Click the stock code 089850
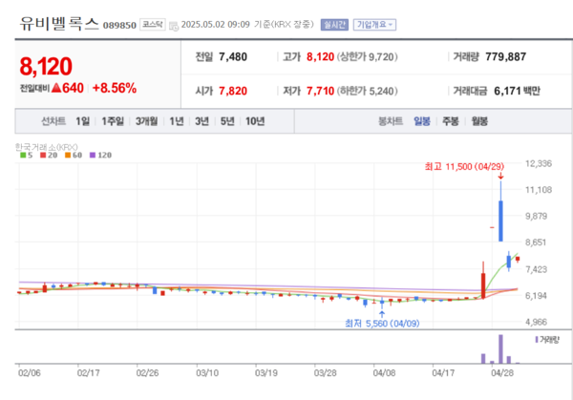Viewport: 573px width, 400px height. [119, 26]
